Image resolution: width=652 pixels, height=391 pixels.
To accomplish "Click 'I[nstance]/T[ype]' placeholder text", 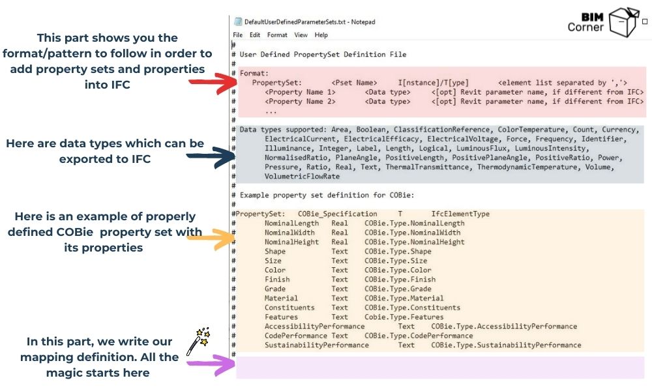I will tap(433, 83).
